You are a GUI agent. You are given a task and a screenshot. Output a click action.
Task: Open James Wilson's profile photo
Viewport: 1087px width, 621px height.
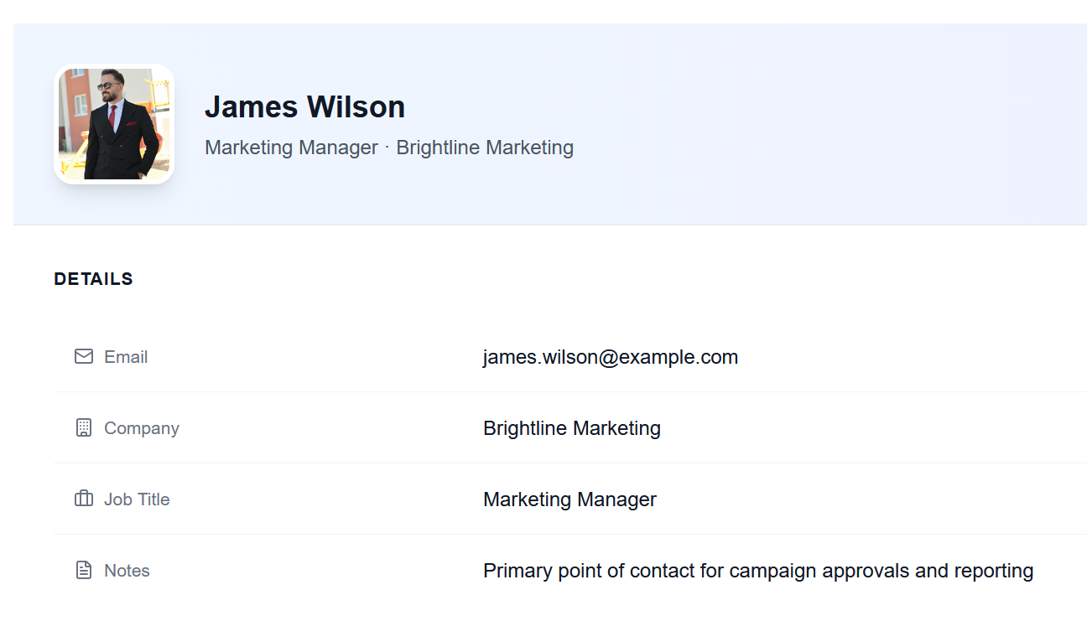(x=114, y=124)
